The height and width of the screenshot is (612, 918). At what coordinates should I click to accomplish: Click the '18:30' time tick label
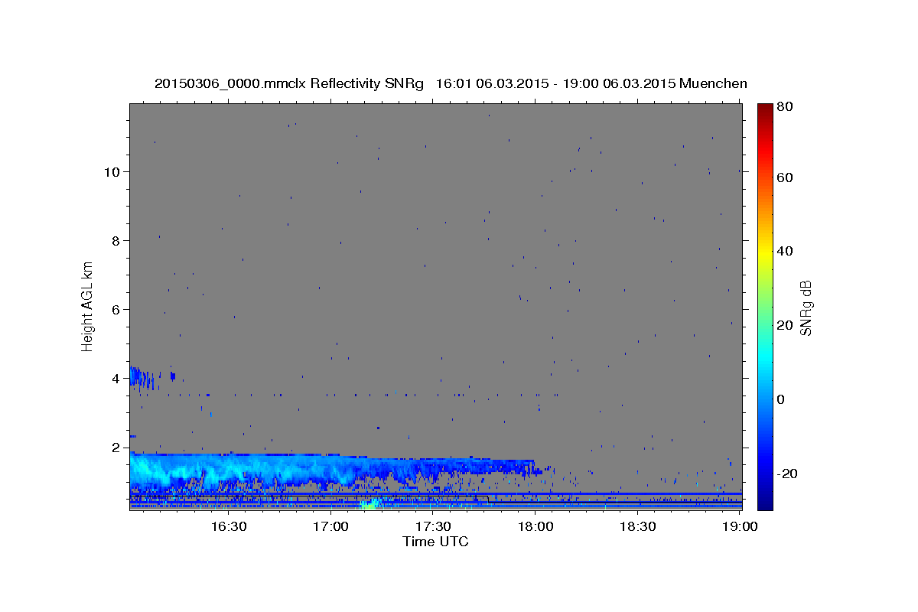click(638, 526)
